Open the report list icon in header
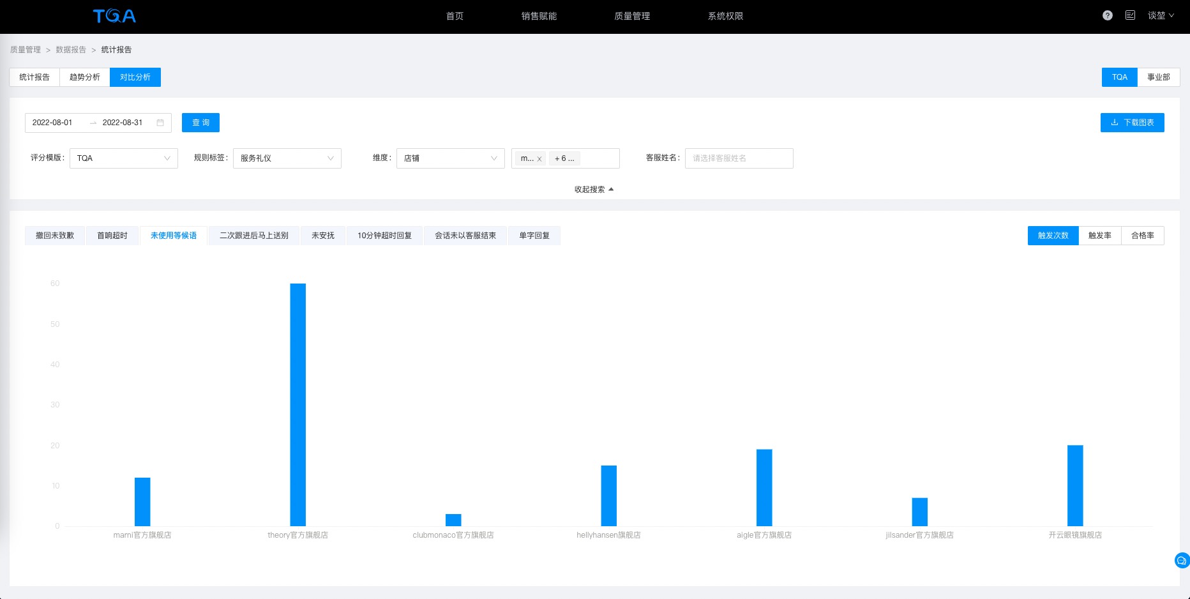1190x599 pixels. (x=1130, y=15)
